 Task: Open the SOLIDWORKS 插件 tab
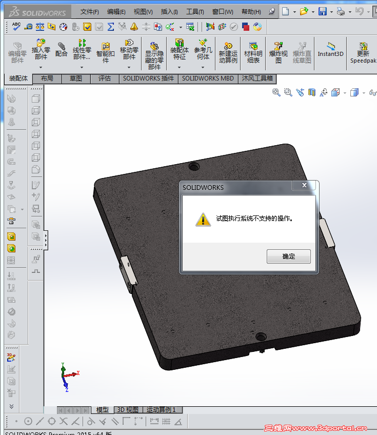pos(148,78)
